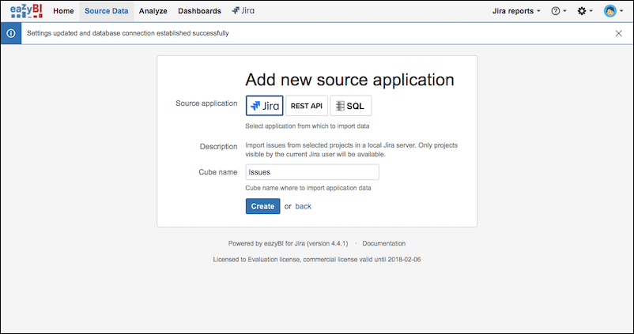Focus the Cube name text field
Image resolution: width=634 pixels, height=334 pixels.
312,171
